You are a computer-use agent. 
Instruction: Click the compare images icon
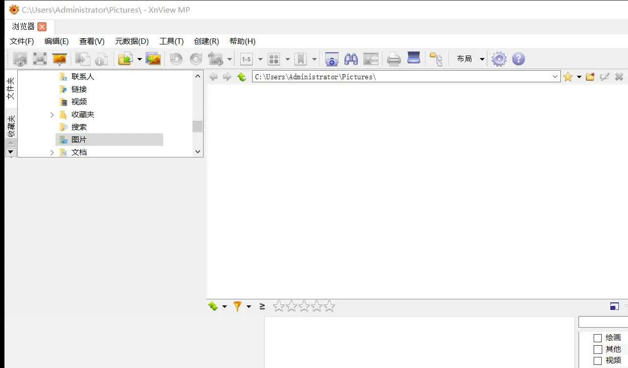click(x=371, y=59)
